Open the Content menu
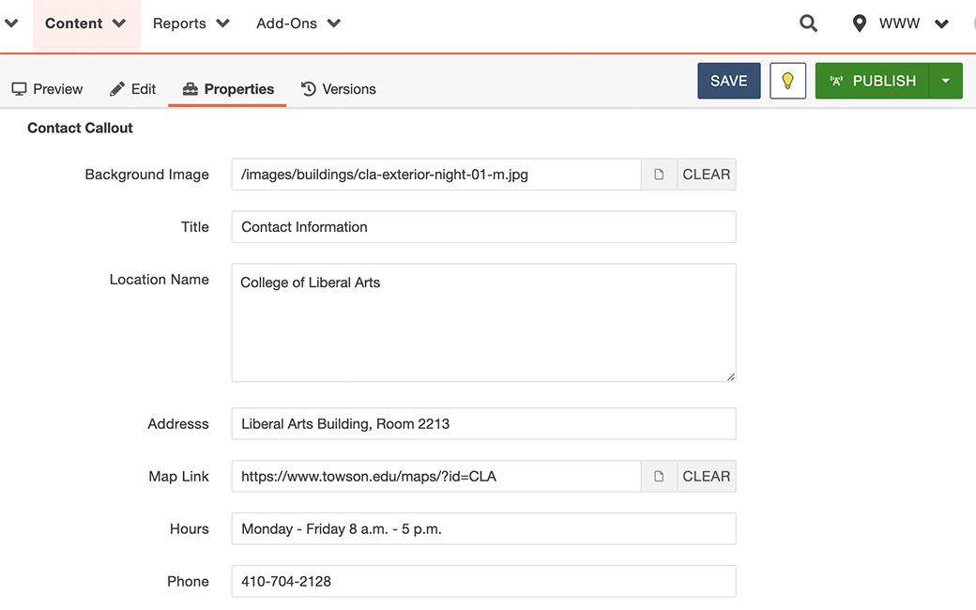Image resolution: width=976 pixels, height=610 pixels. 86,23
